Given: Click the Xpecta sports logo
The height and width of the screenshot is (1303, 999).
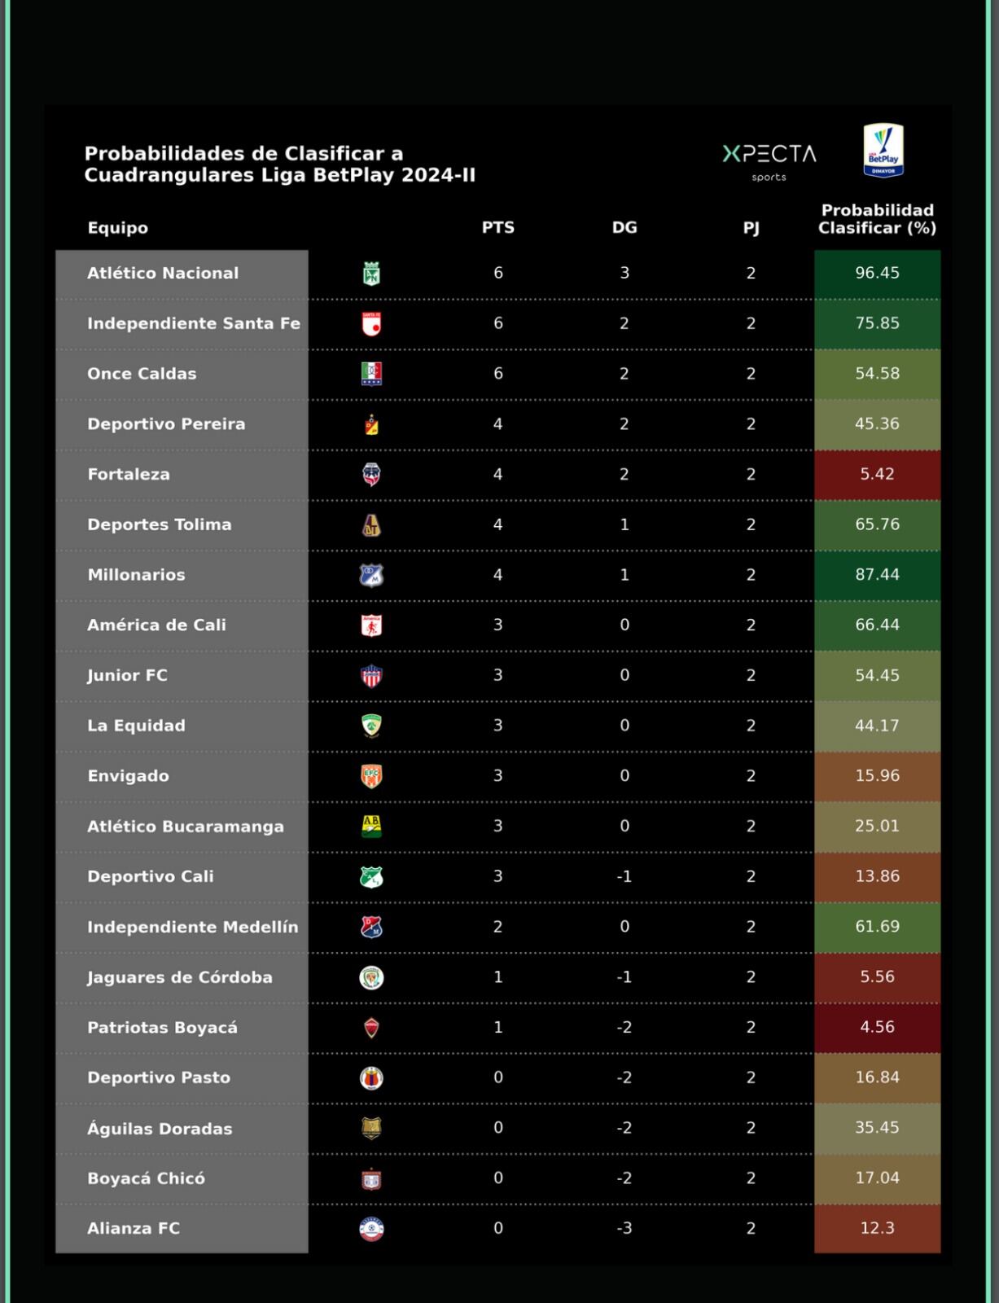Looking at the screenshot, I should tap(769, 160).
